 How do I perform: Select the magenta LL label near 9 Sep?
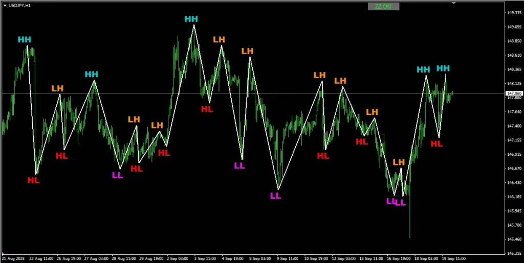[275, 195]
